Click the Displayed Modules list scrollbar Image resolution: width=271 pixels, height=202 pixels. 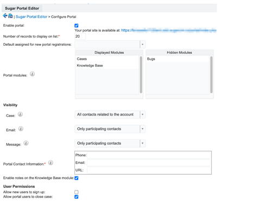[141, 75]
